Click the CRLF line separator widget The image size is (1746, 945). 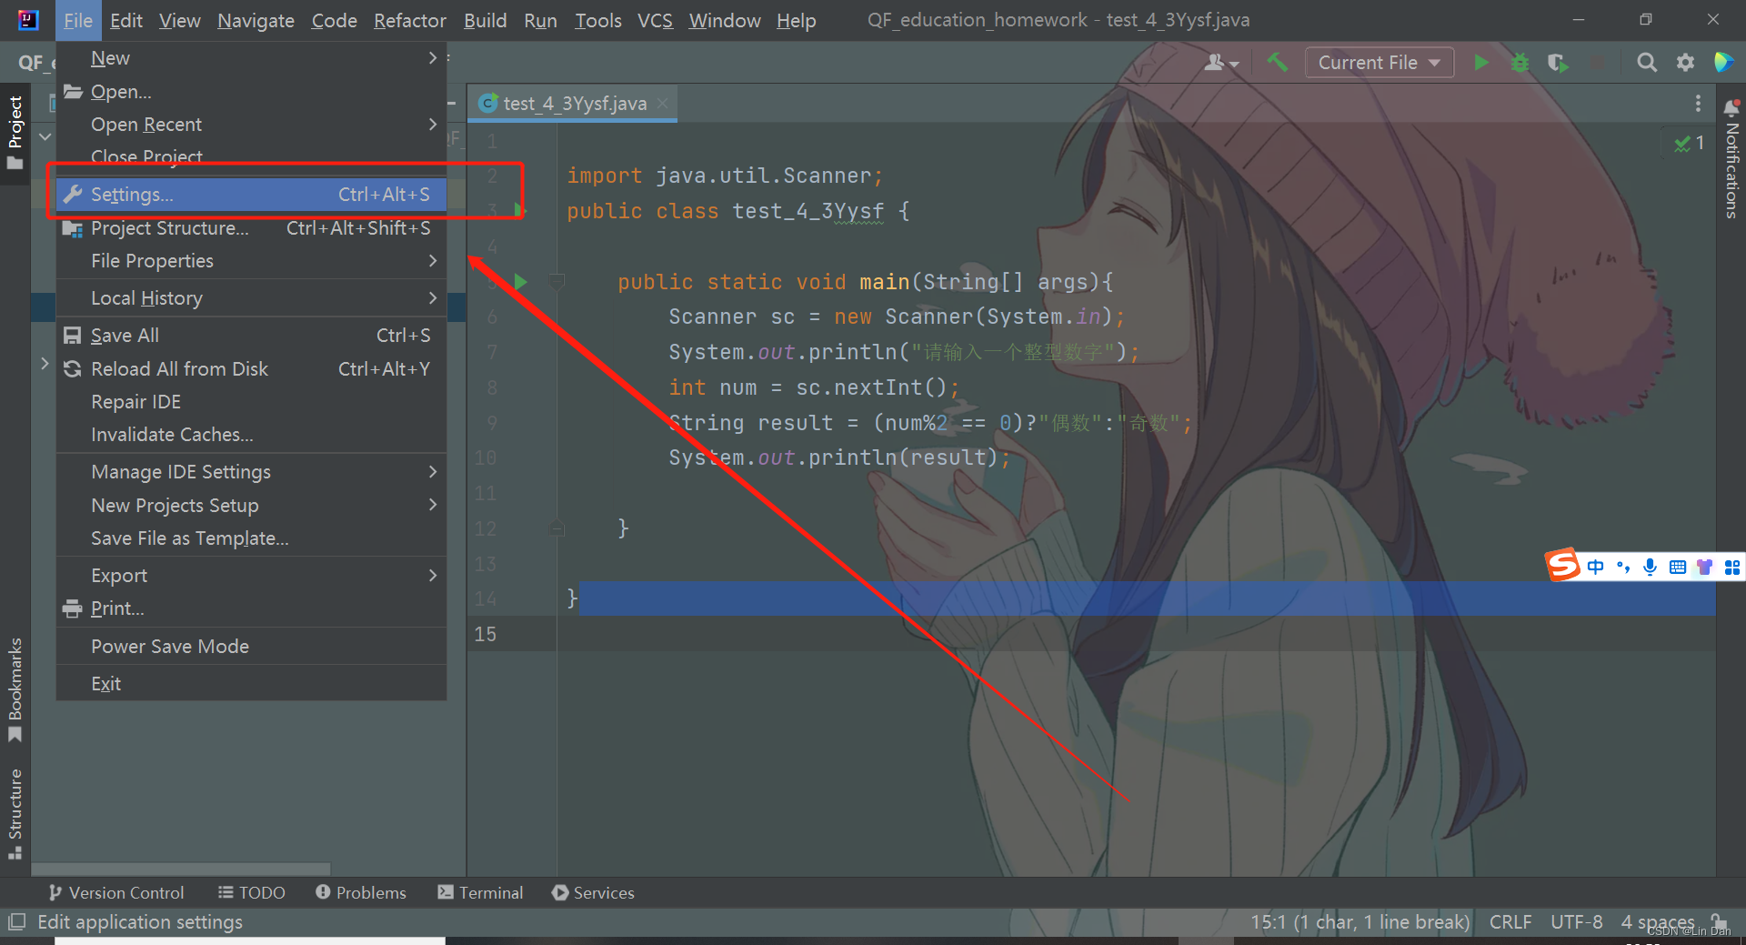(1510, 922)
